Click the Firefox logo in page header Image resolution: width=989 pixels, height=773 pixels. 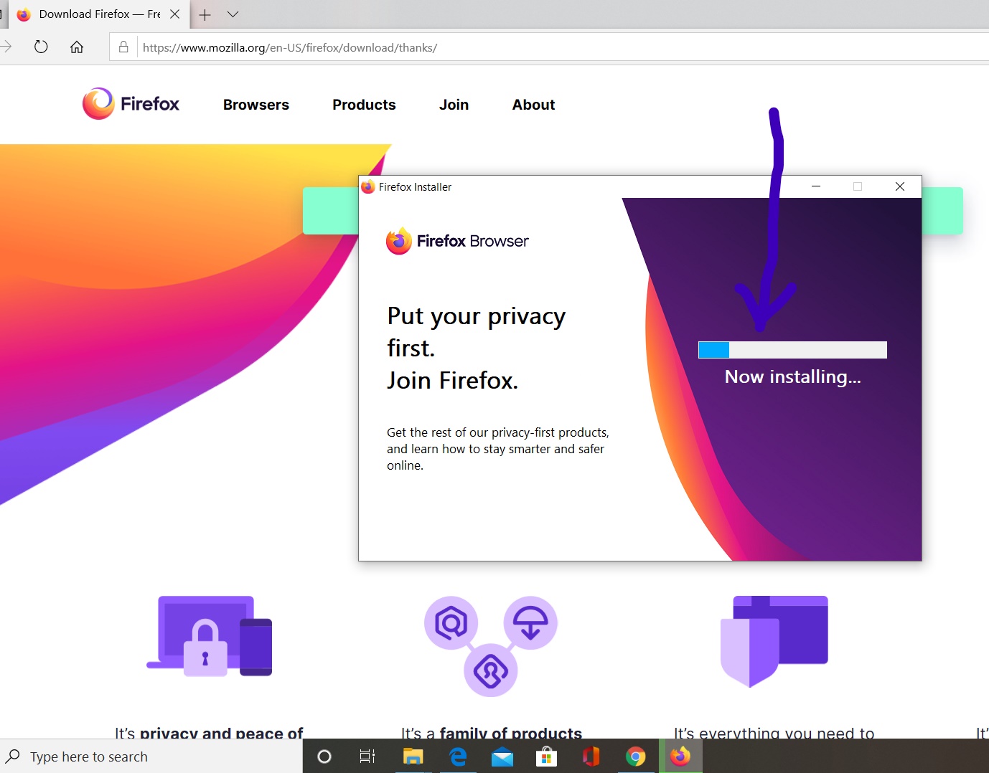tap(131, 104)
